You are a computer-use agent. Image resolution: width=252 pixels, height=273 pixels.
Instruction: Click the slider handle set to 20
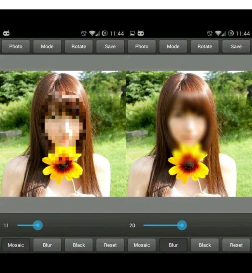[182, 225]
